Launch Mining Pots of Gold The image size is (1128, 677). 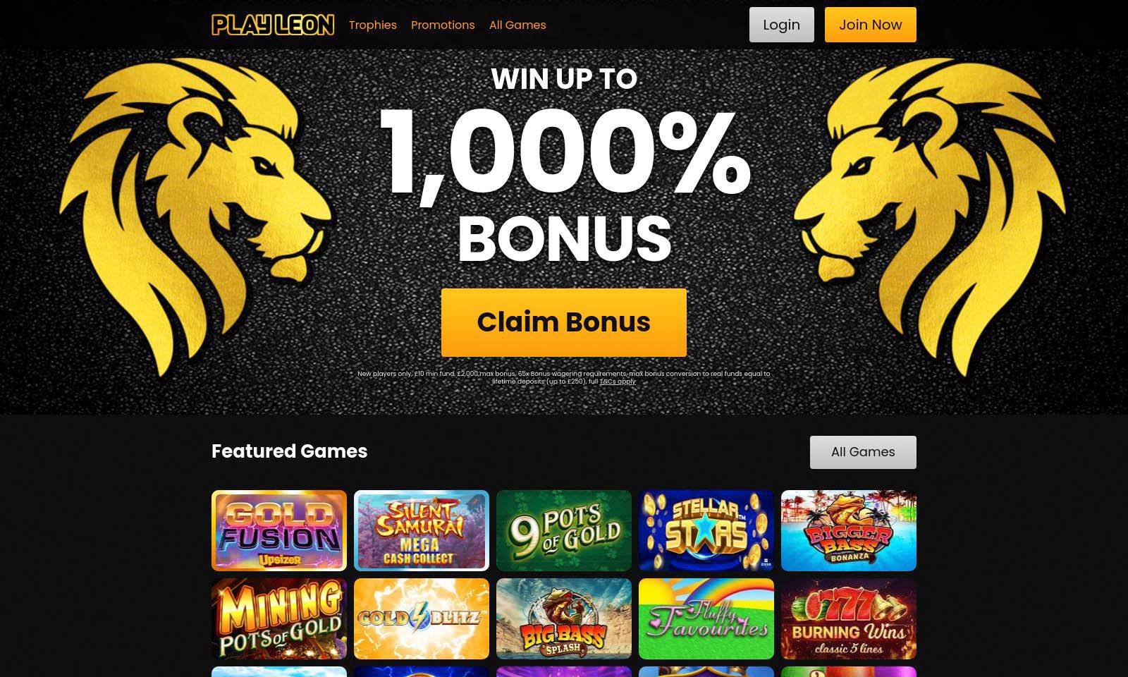(x=279, y=618)
